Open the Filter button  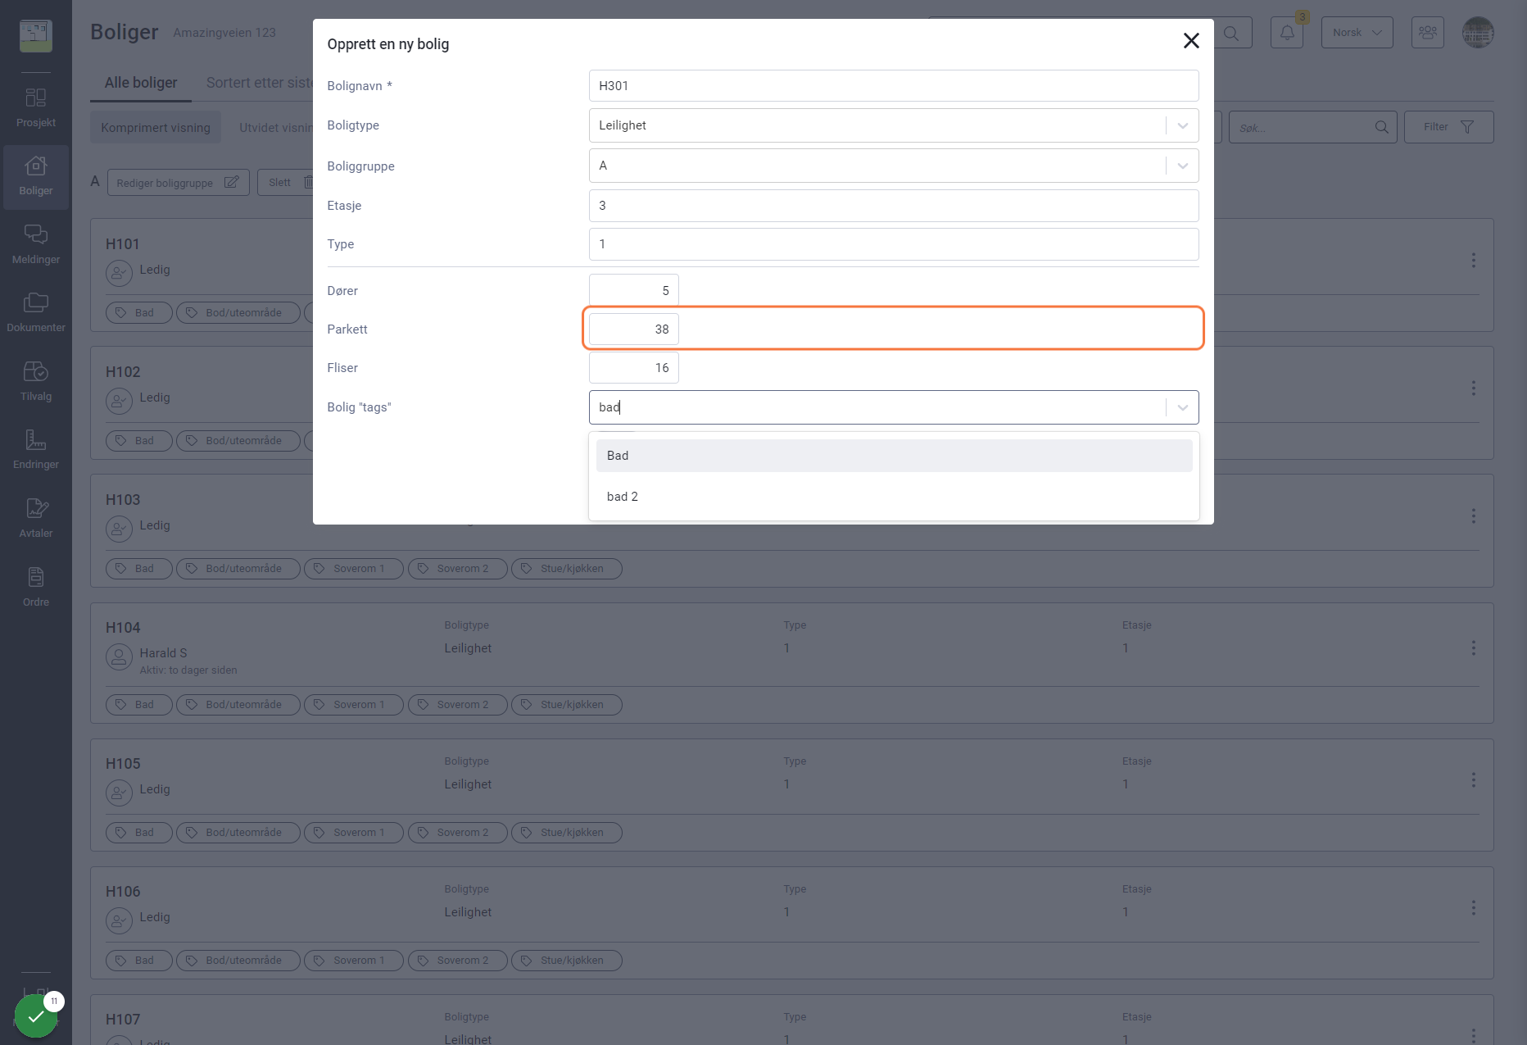1449,127
